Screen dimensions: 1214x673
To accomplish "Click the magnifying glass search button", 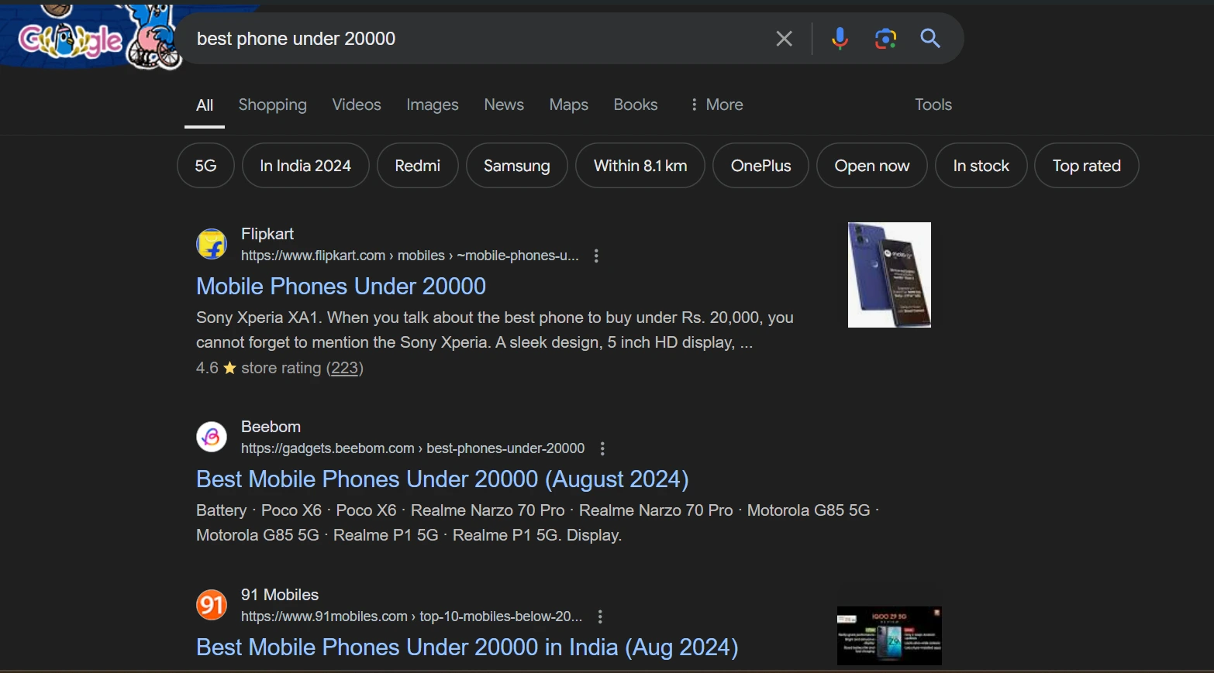I will tap(930, 38).
